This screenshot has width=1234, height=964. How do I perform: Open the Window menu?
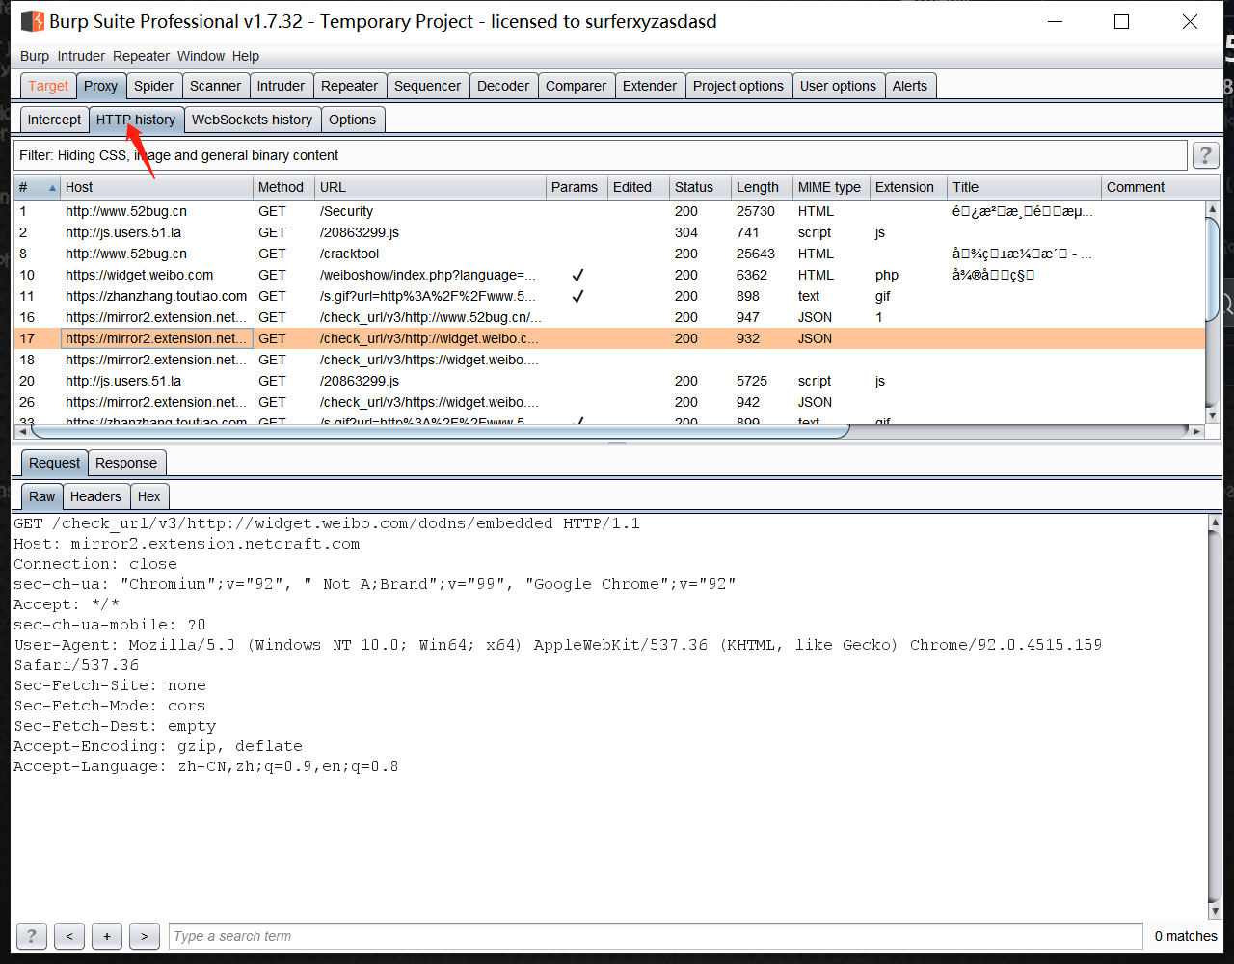tap(201, 56)
